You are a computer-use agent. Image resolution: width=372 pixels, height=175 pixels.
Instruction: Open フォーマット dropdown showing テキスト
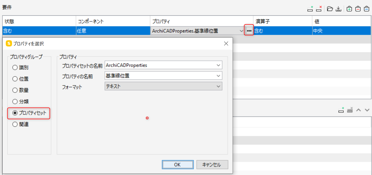pos(163,86)
